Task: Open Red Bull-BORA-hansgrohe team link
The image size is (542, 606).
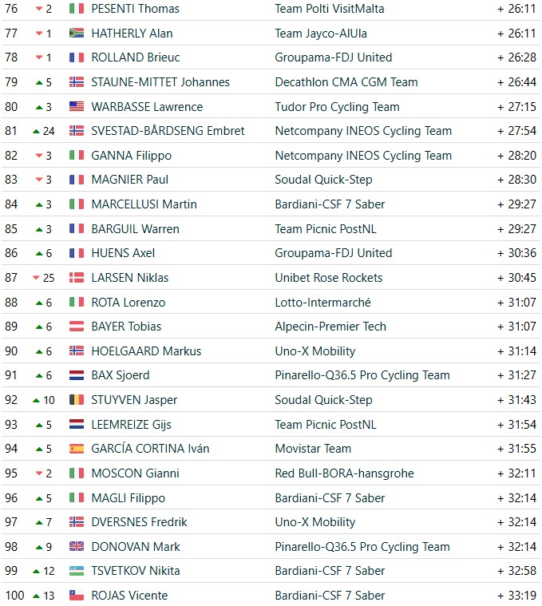Action: pos(344,473)
